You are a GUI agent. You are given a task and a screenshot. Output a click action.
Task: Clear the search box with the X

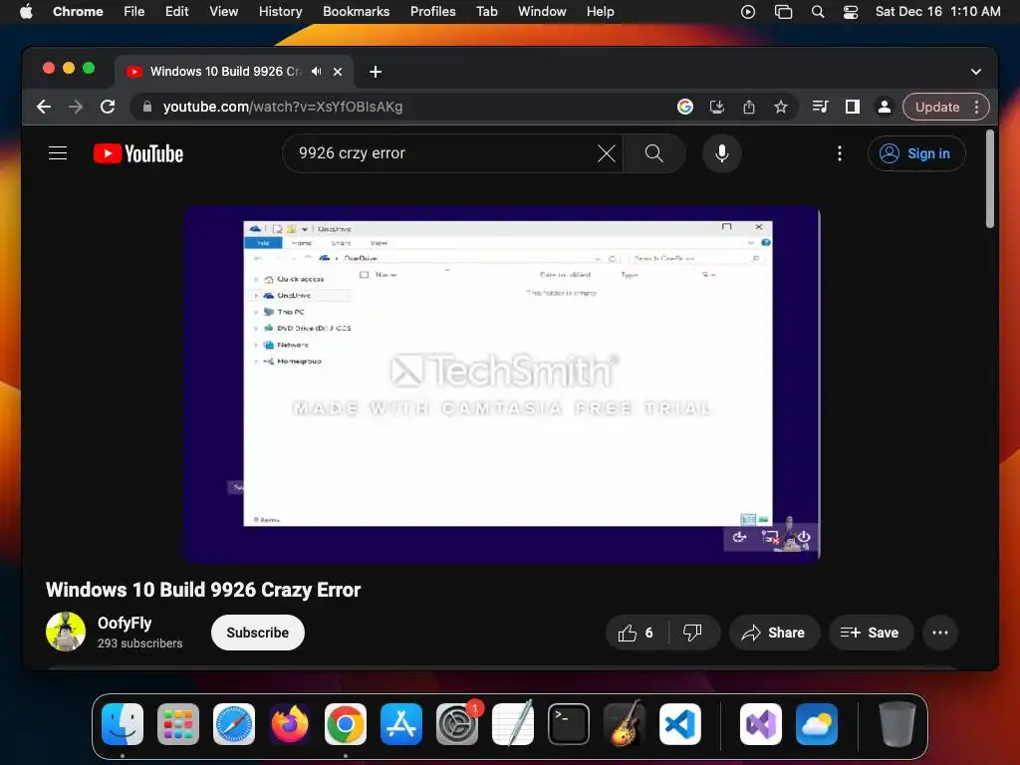(x=607, y=153)
